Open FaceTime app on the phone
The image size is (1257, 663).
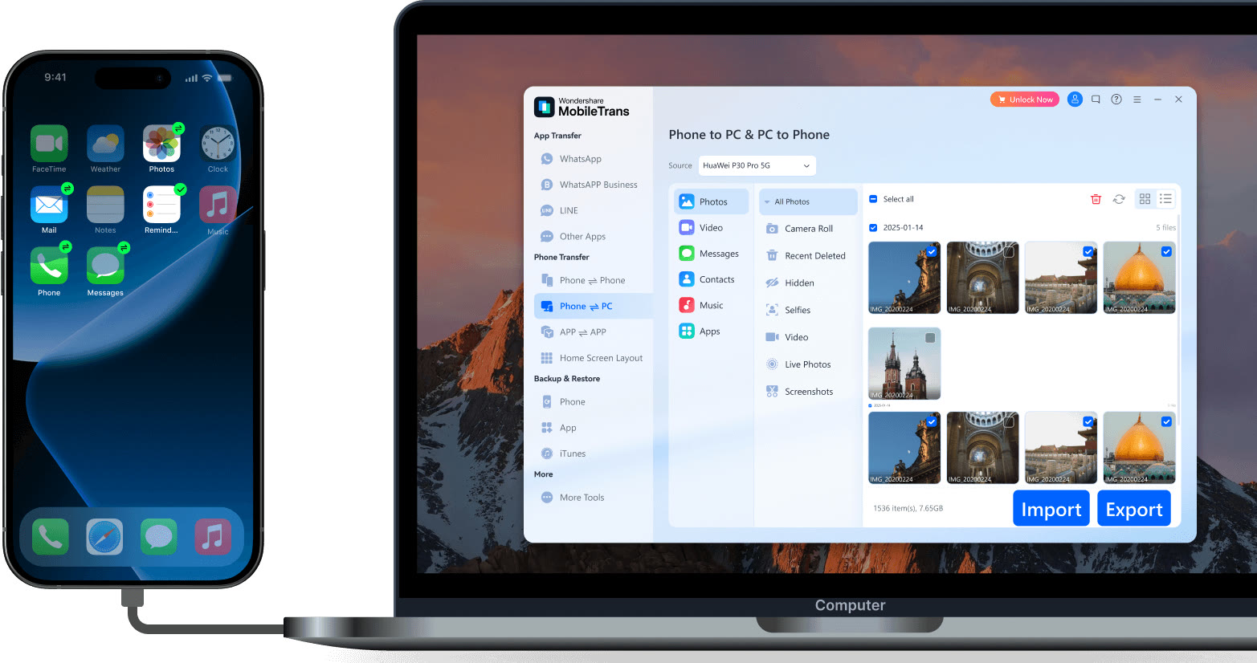click(x=49, y=144)
